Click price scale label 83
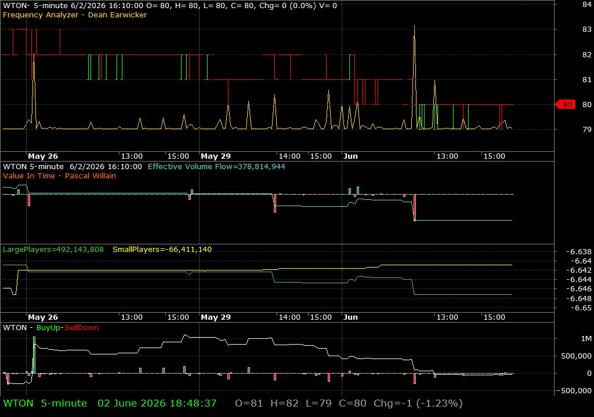The image size is (594, 417). [x=587, y=30]
